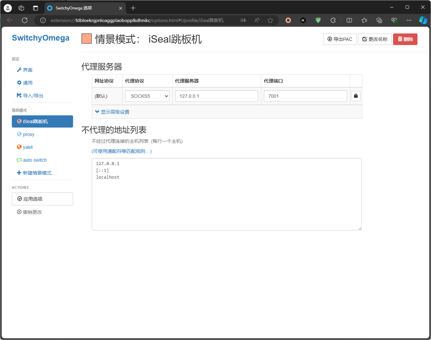This screenshot has width=431, height=340.
Task: Click the 导出PAC export button
Action: pos(340,39)
